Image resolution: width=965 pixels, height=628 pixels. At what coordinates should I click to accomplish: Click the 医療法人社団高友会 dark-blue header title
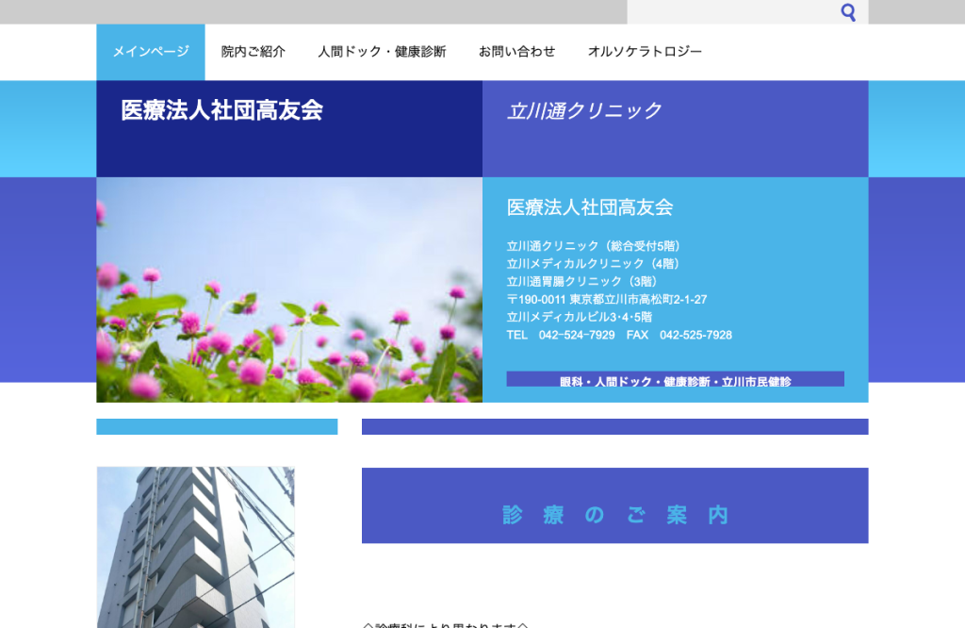pyautogui.click(x=222, y=110)
